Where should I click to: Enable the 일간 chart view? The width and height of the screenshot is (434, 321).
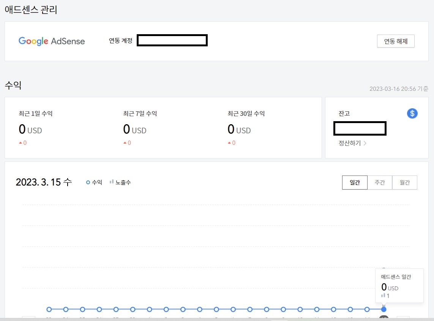tap(355, 182)
